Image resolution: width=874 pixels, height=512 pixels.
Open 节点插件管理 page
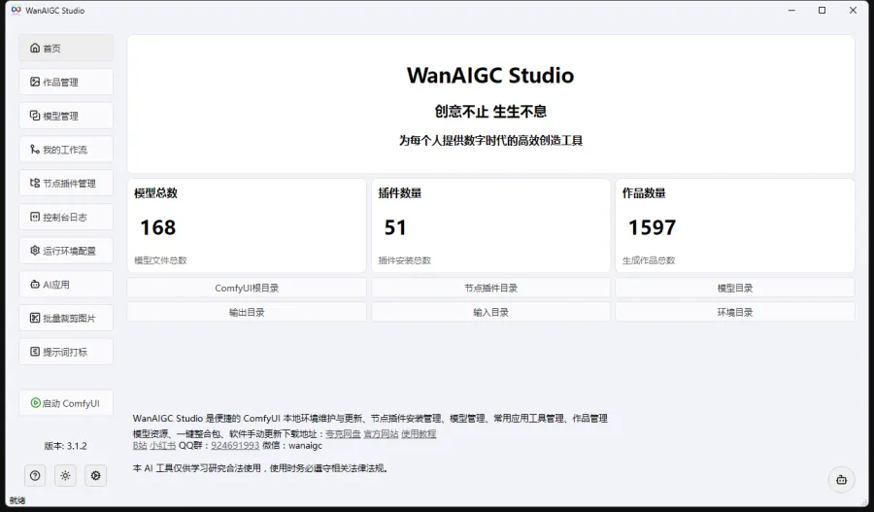66,183
